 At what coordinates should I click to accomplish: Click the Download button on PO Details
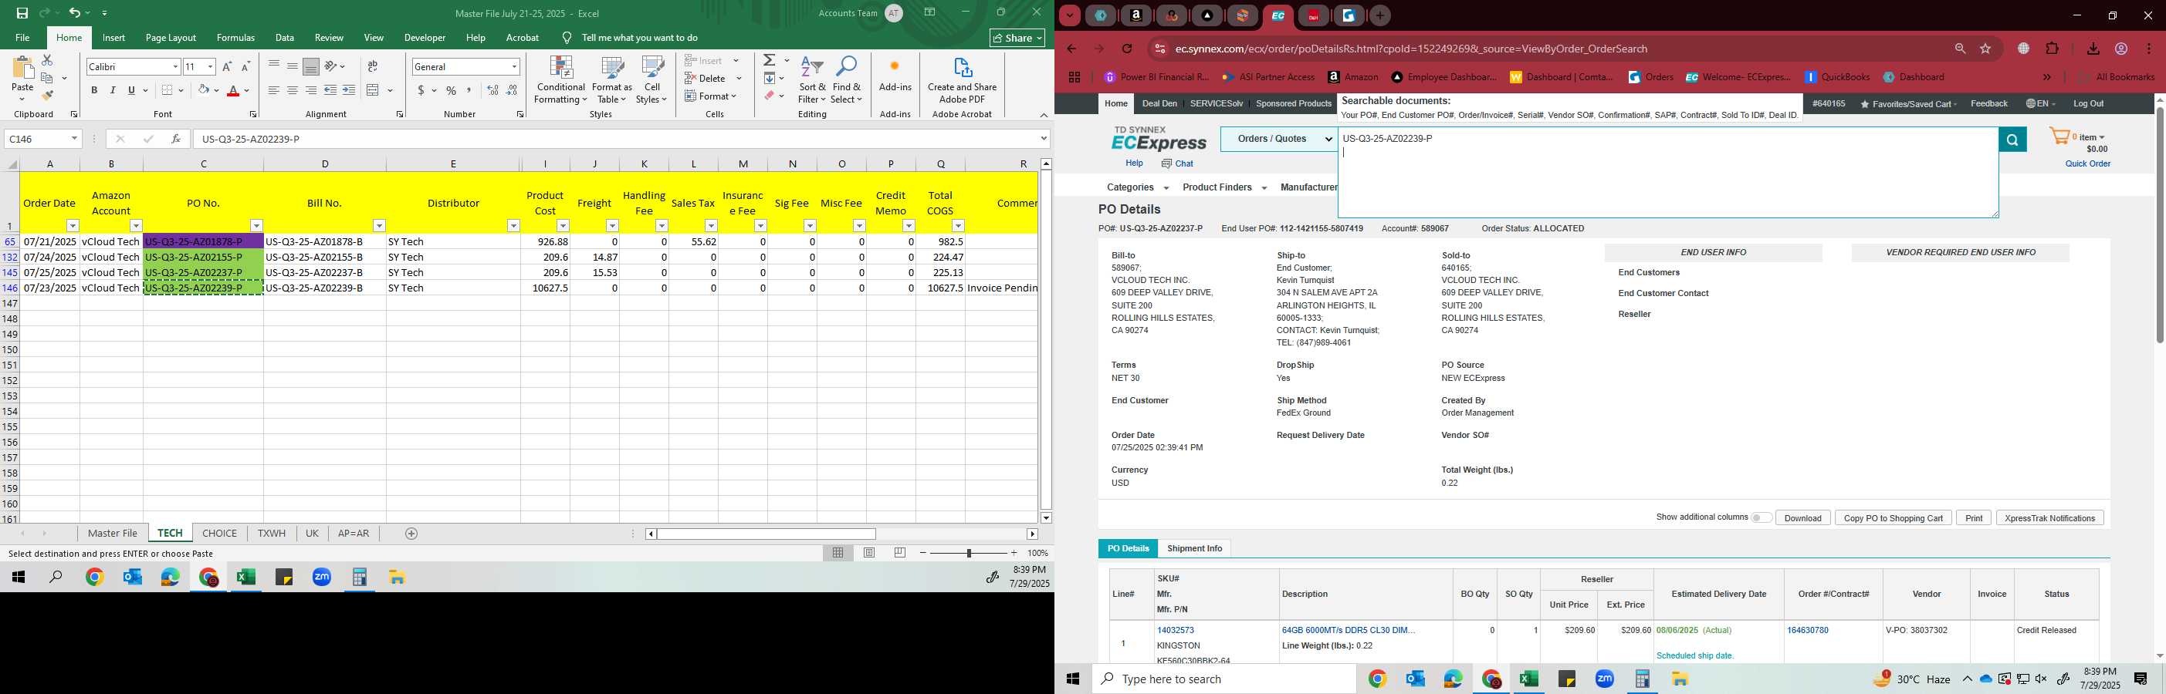click(1802, 518)
